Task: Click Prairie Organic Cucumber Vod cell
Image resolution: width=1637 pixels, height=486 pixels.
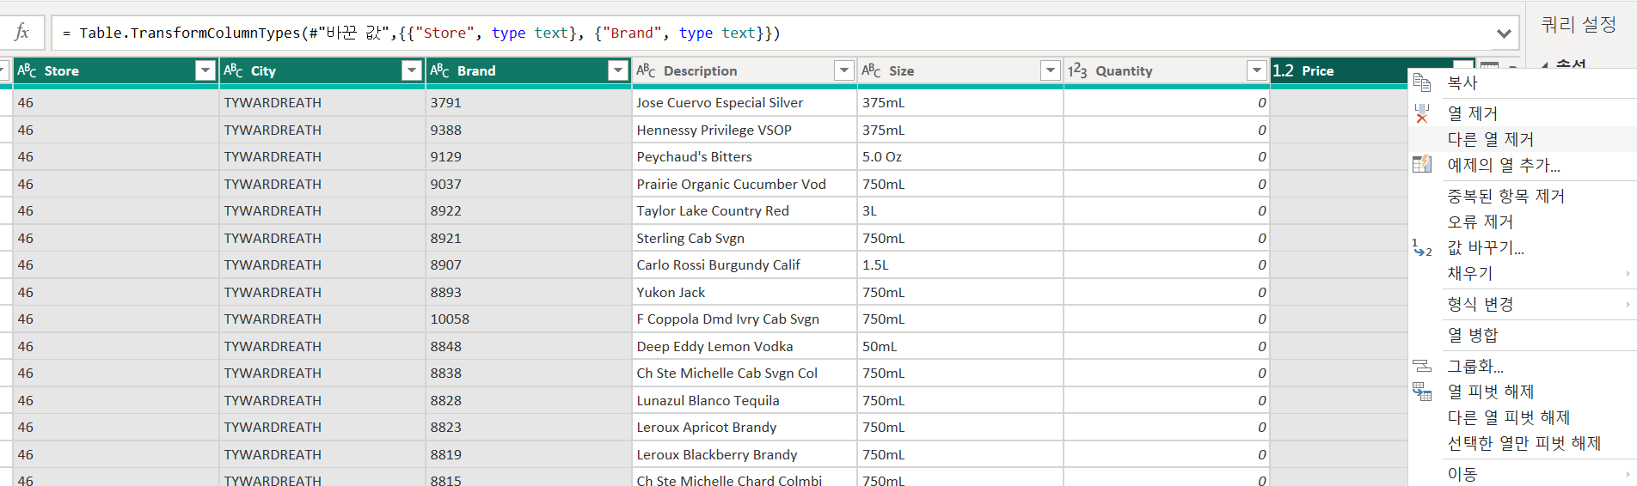Action: 745,184
